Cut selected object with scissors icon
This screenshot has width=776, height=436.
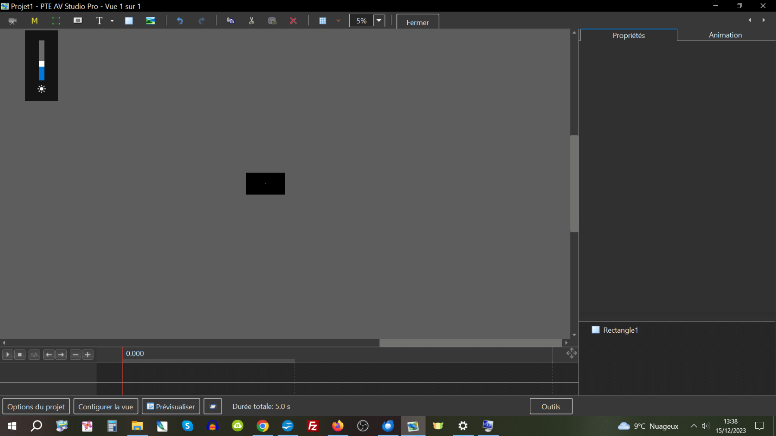[x=251, y=21]
